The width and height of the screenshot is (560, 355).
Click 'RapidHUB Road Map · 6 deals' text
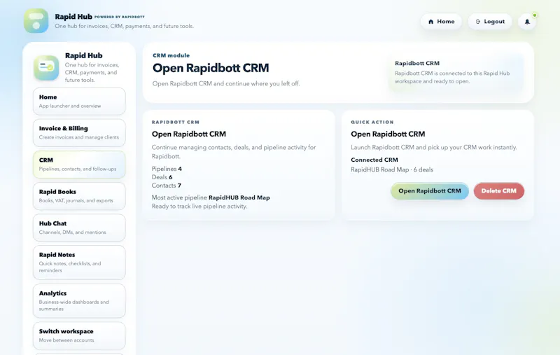coord(392,169)
